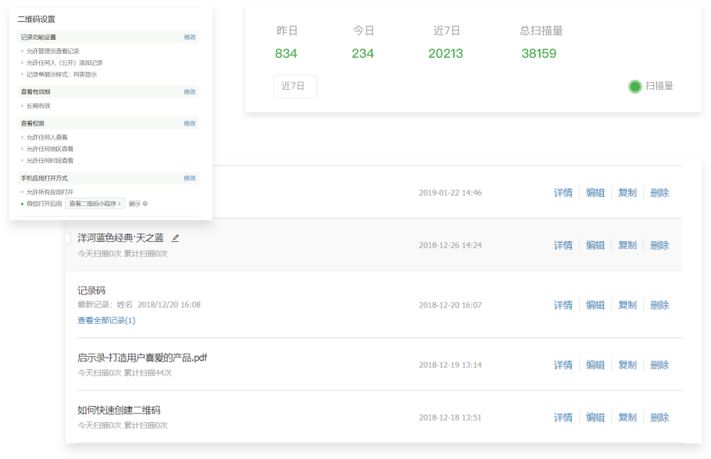
Task: Click 删除 for 启示录-打造用户喜爱的产品.pdf
Action: tap(659, 365)
